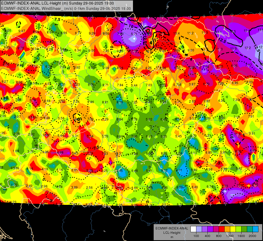Click the grid value 9.61
Screen dimensions: 263x241
pyautogui.click(x=252, y=133)
